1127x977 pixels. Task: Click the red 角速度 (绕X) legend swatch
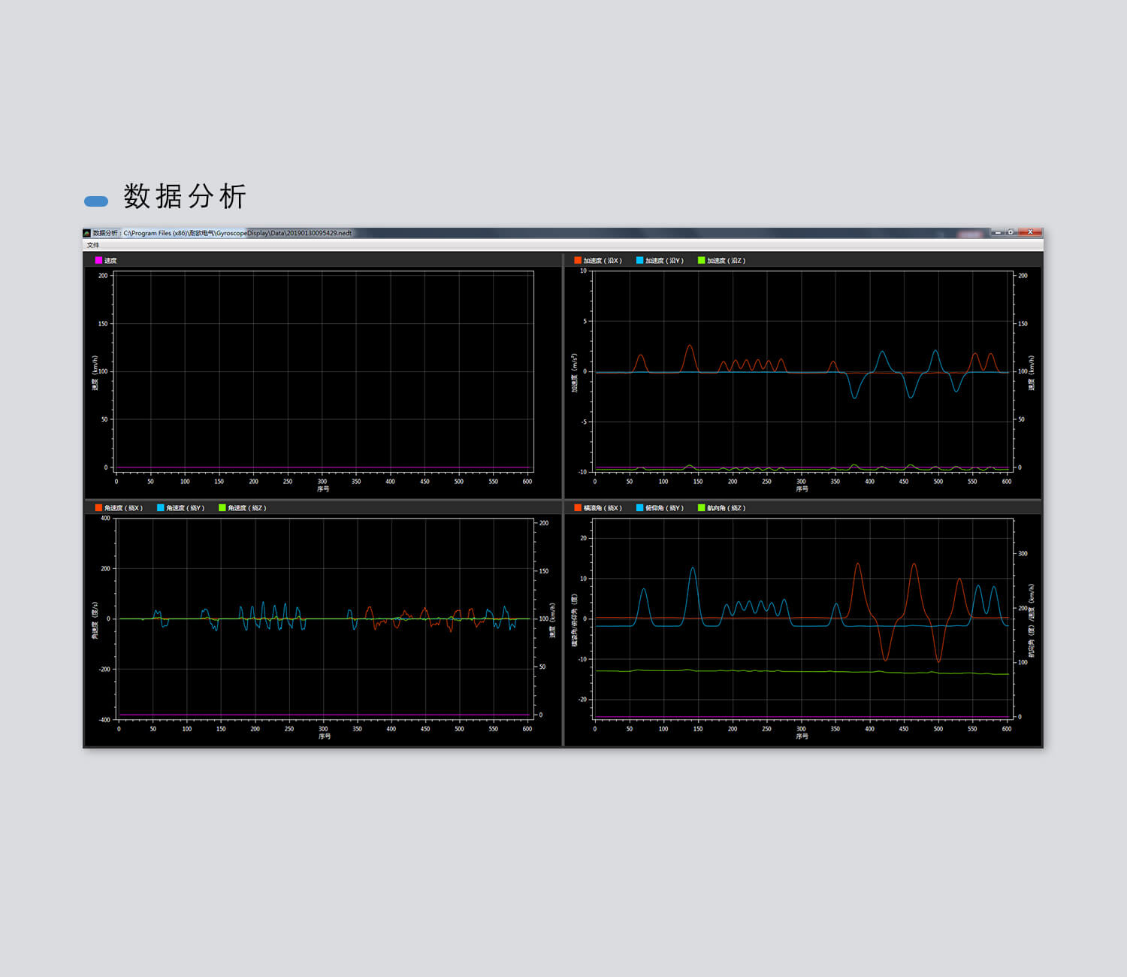(x=98, y=508)
